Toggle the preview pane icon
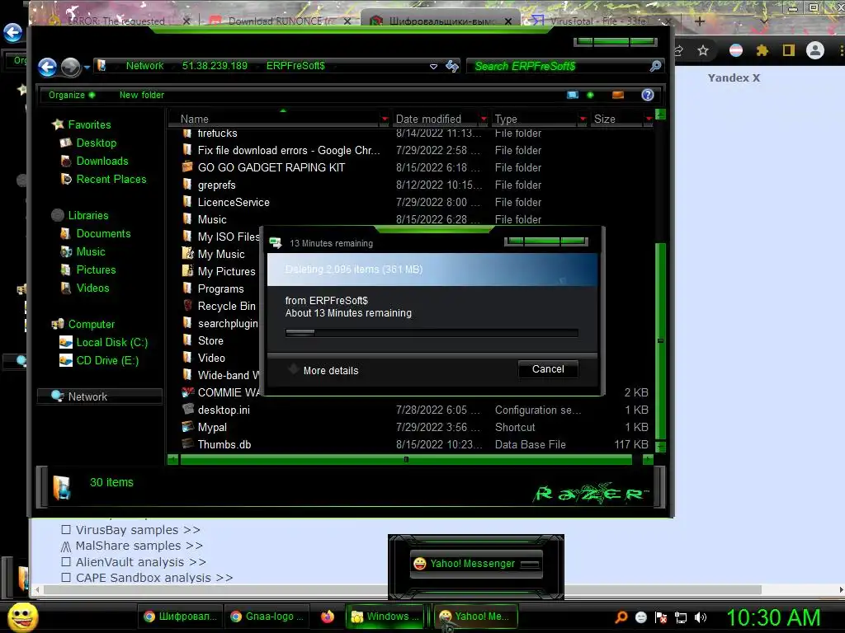The width and height of the screenshot is (845, 633). point(618,96)
